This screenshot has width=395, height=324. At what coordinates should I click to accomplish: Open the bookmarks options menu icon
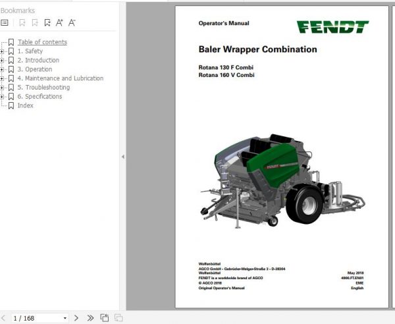pyautogui.click(x=5, y=22)
